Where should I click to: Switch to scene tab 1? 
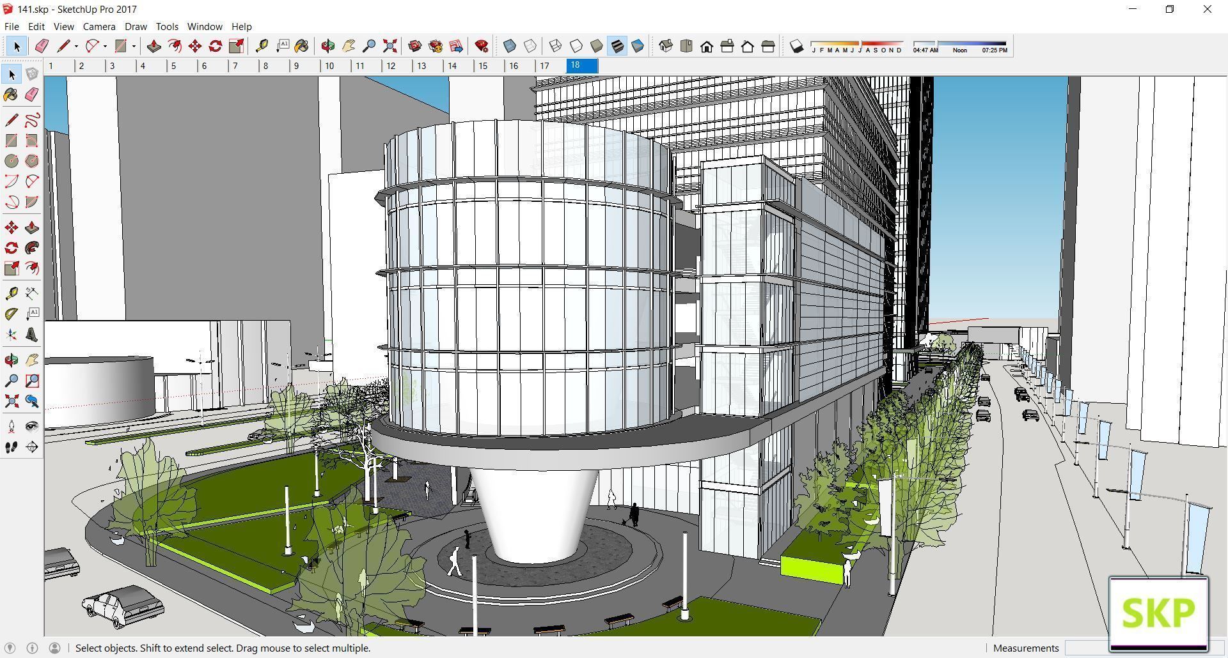point(59,66)
